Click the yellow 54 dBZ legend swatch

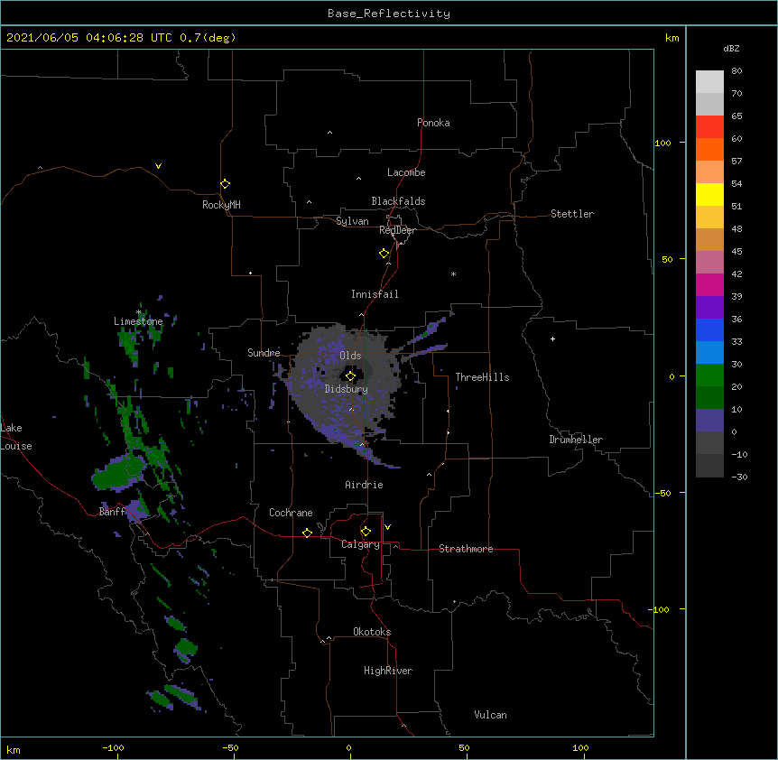point(709,194)
